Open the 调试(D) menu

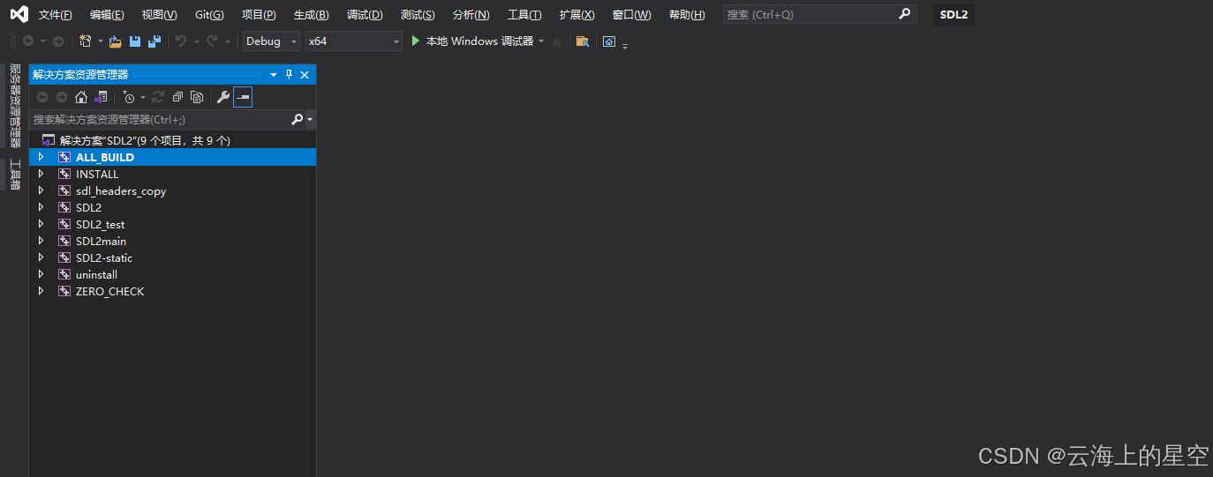pos(365,15)
